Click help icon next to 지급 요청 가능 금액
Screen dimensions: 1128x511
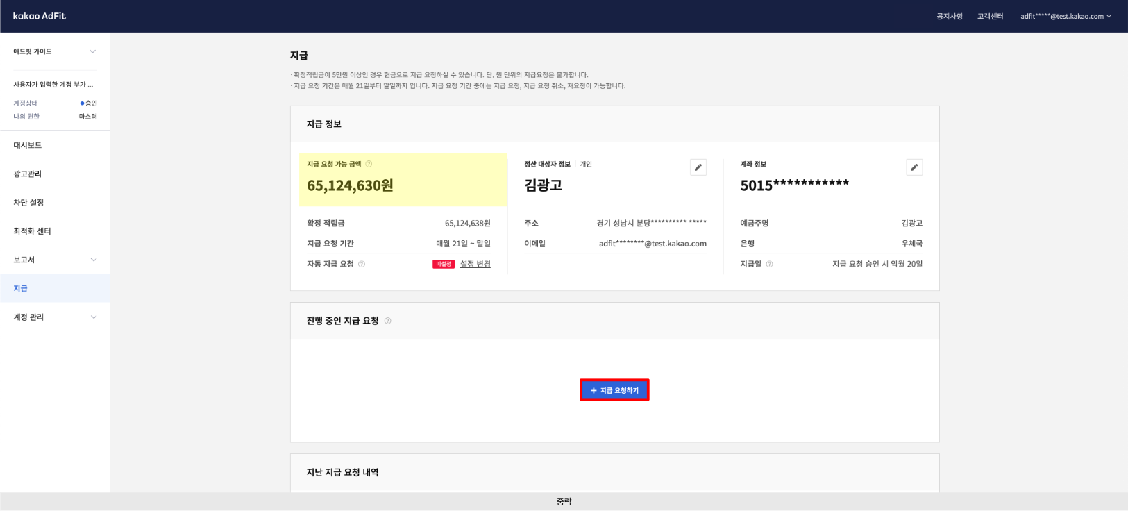(x=369, y=165)
